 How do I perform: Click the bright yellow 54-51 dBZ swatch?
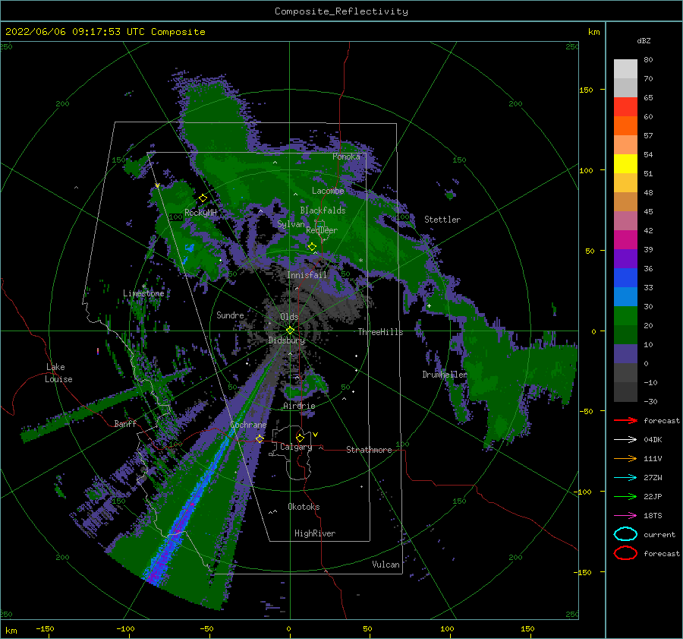pos(625,164)
